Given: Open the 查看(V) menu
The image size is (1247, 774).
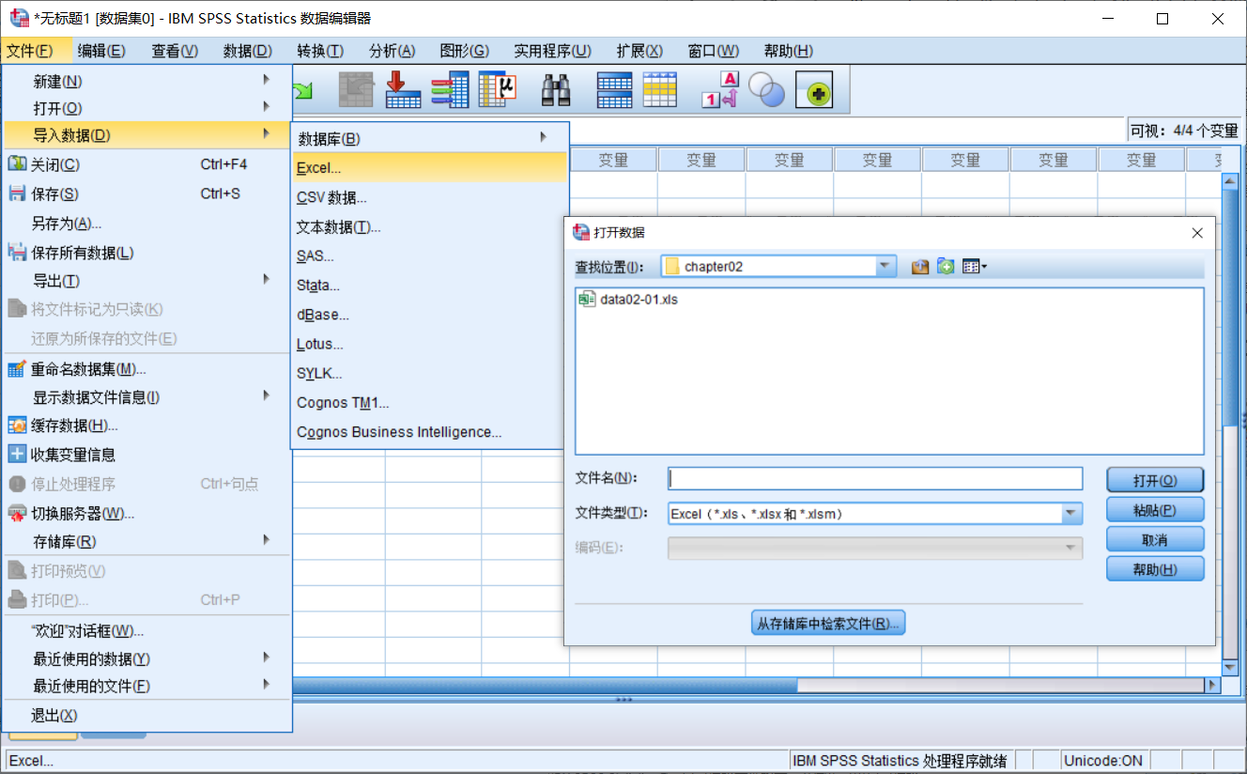Looking at the screenshot, I should 175,51.
